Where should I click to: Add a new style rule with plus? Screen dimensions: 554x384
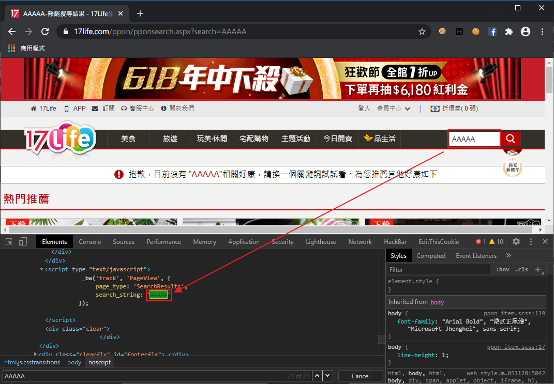[538, 269]
